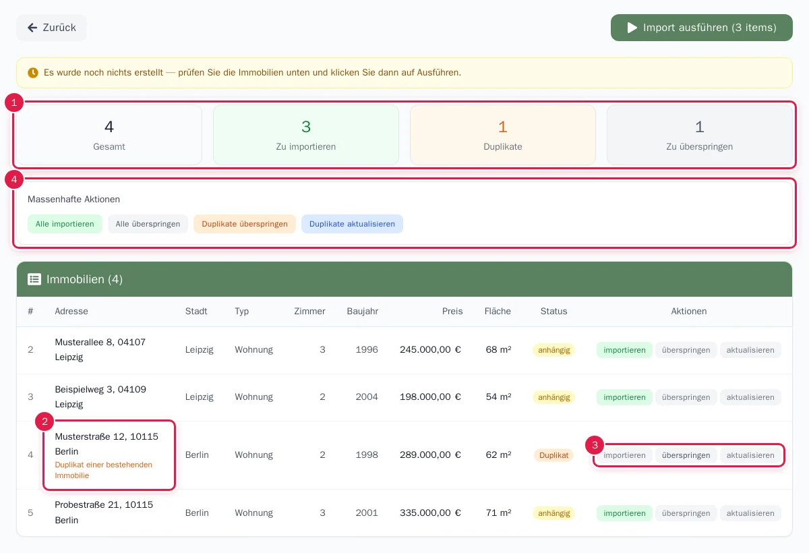Set Musterallee 8 row to aktualisieren

pyautogui.click(x=750, y=350)
